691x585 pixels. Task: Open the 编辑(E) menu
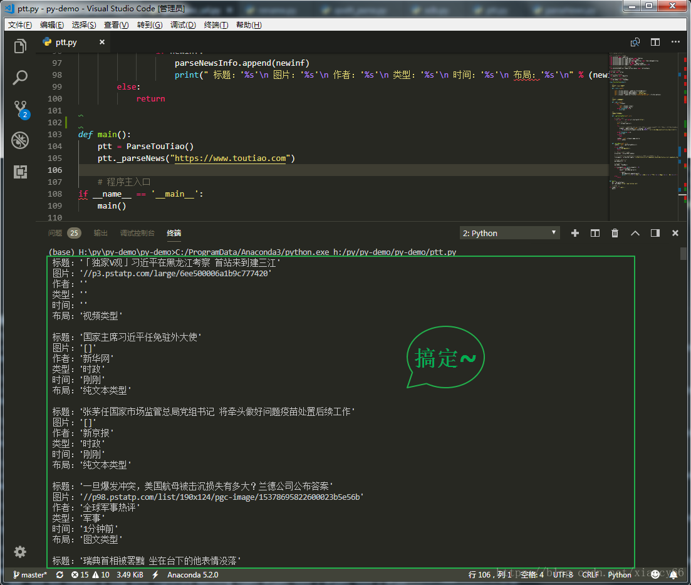[x=52, y=24]
